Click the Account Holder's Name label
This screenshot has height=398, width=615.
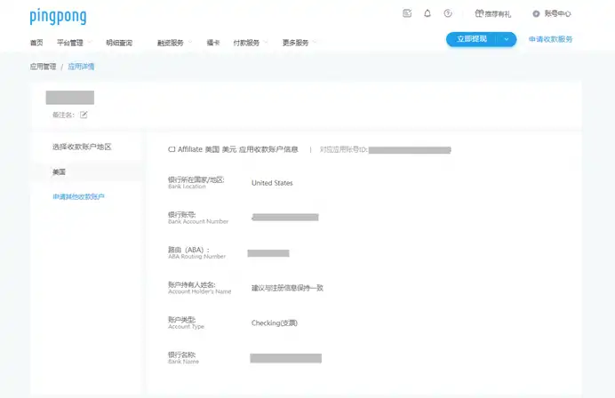coord(200,291)
